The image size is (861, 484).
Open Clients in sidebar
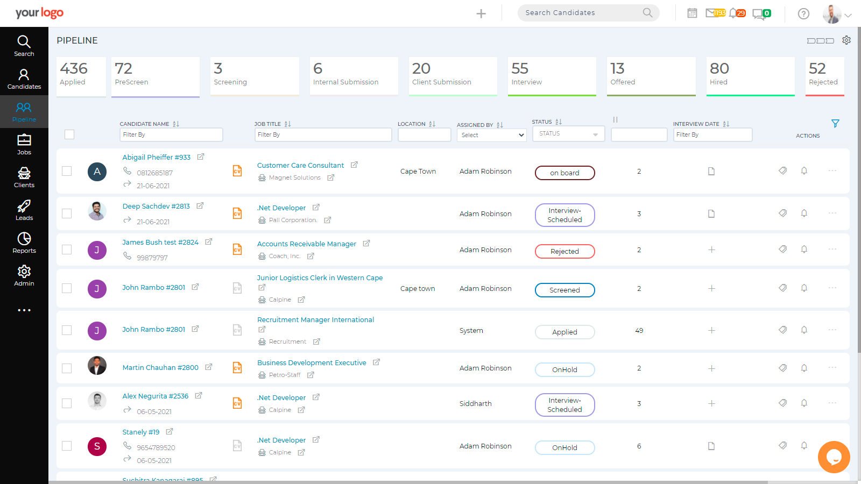24,177
